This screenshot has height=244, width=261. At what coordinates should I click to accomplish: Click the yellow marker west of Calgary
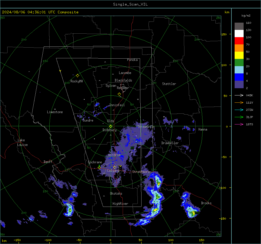pyautogui.click(x=99, y=167)
